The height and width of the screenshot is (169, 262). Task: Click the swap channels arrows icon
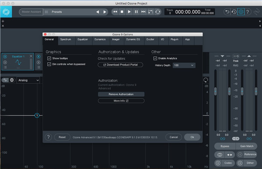(x=230, y=155)
